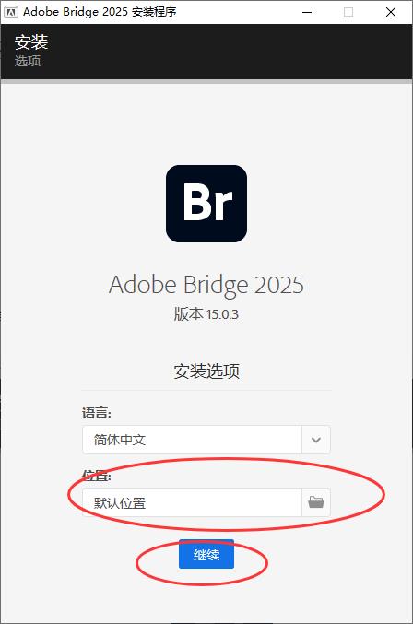Click the 位置 field label
Image resolution: width=413 pixels, height=624 pixels.
point(97,476)
